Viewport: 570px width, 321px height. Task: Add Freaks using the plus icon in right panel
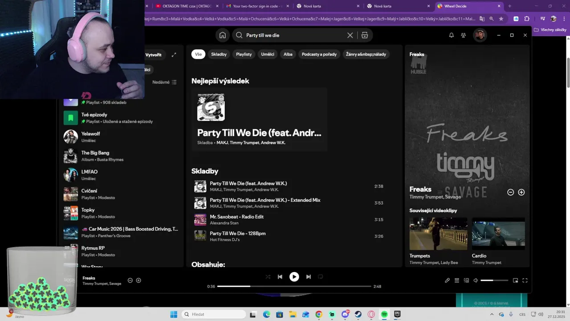click(521, 192)
